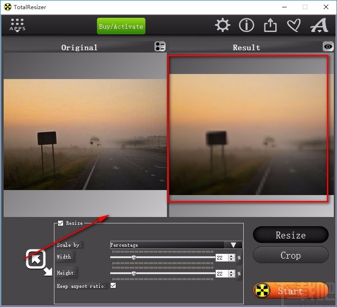Image resolution: width=337 pixels, height=307 pixels.
Task: Switch to the Crop mode tab
Action: pyautogui.click(x=290, y=255)
